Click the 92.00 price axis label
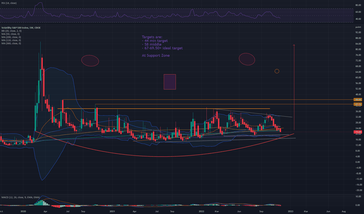Screen dimensions: 364x214 358,32
